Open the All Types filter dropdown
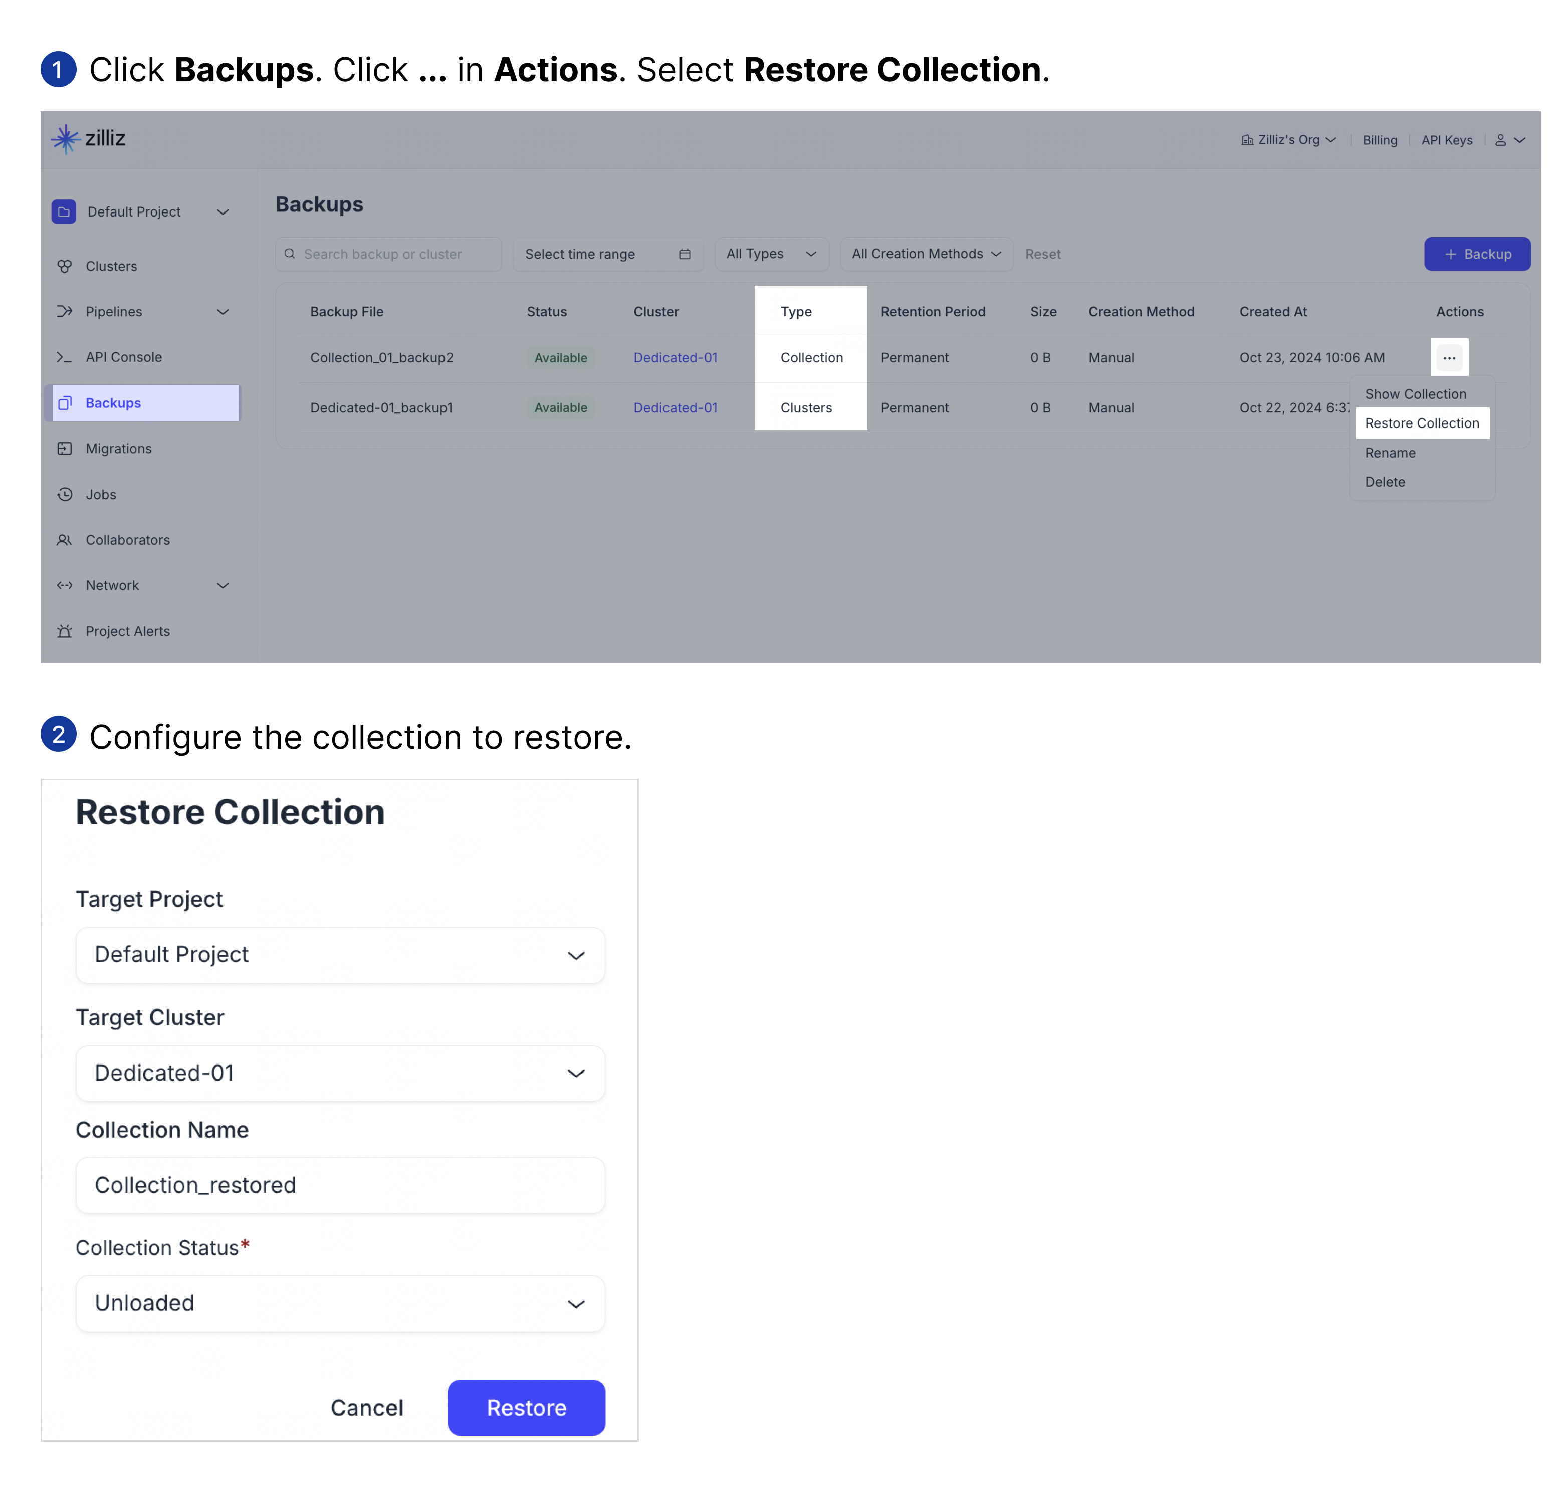 pos(771,254)
